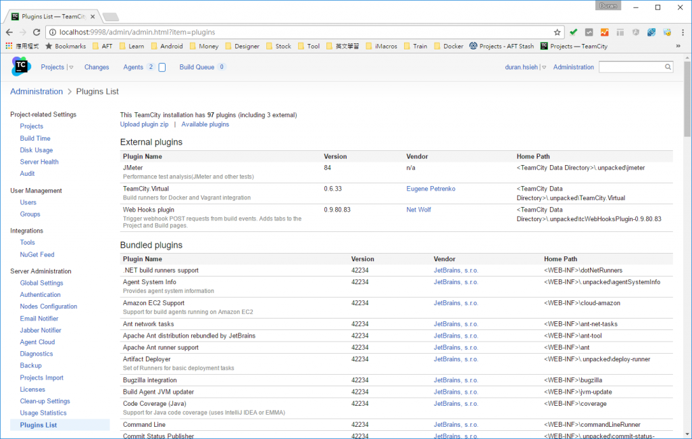Viewport: 692px width, 439px height.
Task: Select the JMeter plugin name
Action: coord(133,168)
